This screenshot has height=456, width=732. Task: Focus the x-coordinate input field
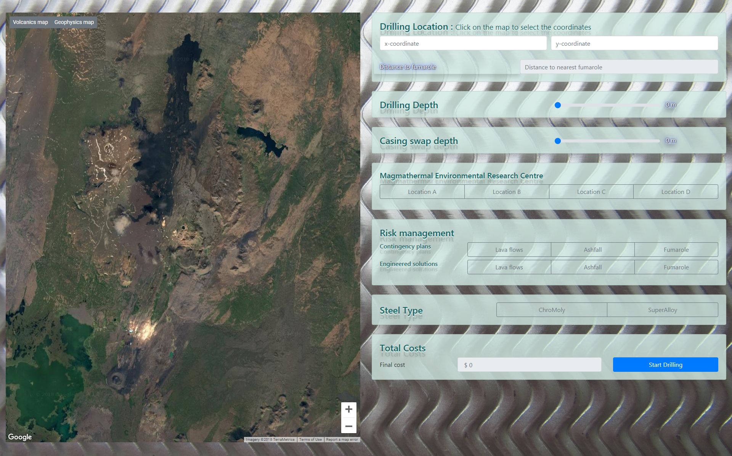click(x=463, y=43)
